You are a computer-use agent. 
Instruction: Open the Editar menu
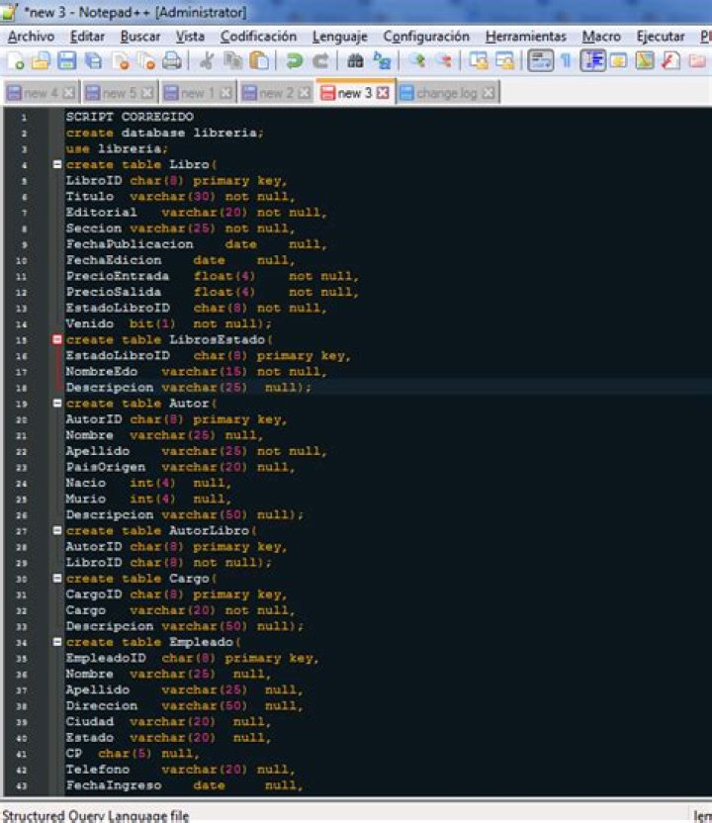(x=87, y=37)
